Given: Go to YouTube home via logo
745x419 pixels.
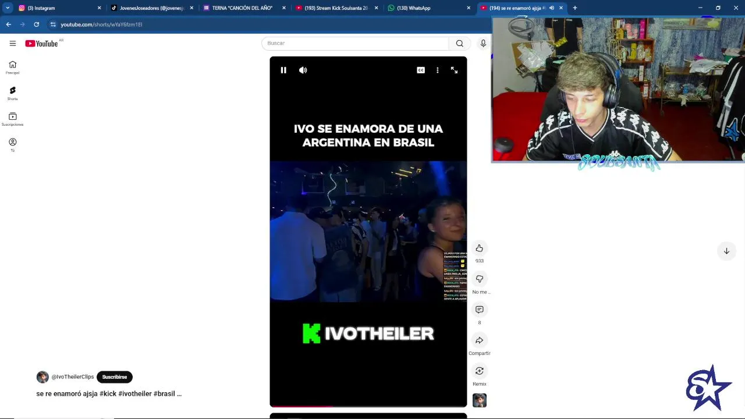Looking at the screenshot, I should tap(41, 44).
